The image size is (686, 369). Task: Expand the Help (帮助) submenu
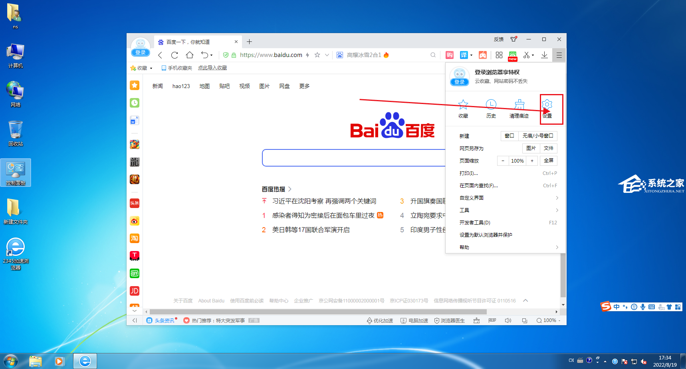[509, 247]
